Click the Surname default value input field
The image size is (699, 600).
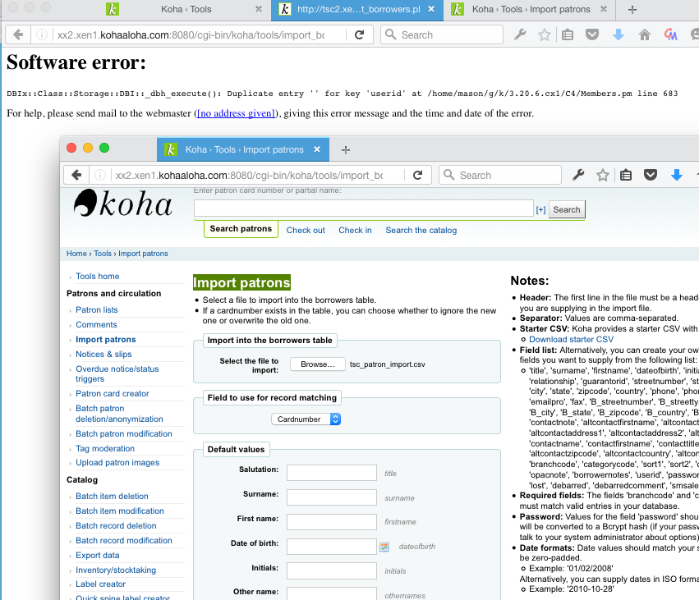331,497
